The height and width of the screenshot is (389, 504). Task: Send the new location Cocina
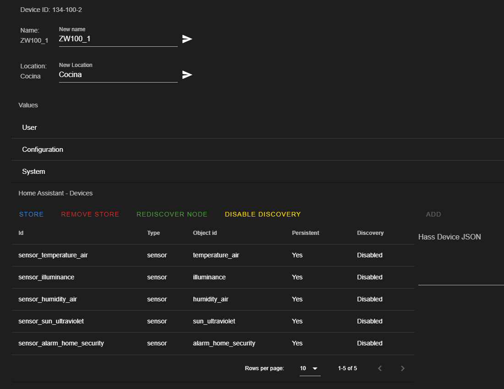(187, 75)
